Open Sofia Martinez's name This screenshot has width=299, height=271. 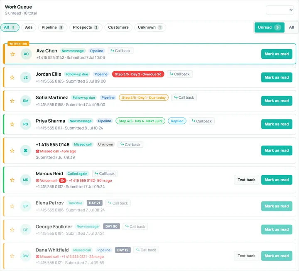point(52,97)
